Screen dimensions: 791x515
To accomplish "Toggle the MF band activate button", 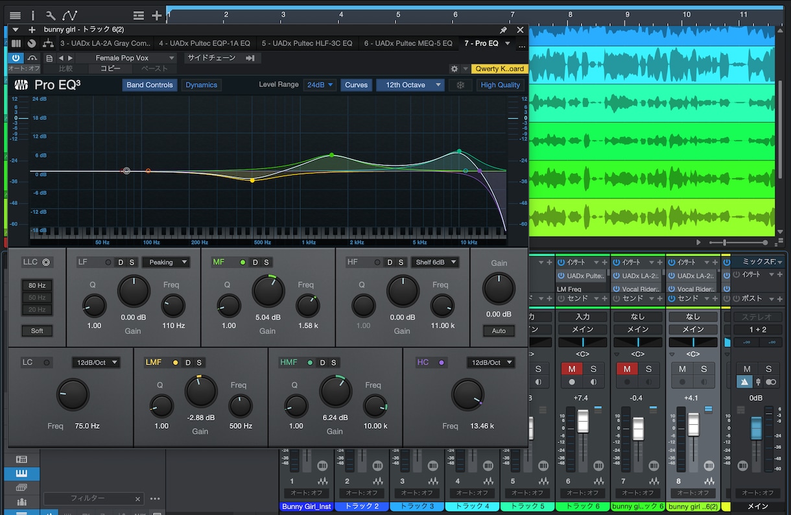I will tap(243, 262).
